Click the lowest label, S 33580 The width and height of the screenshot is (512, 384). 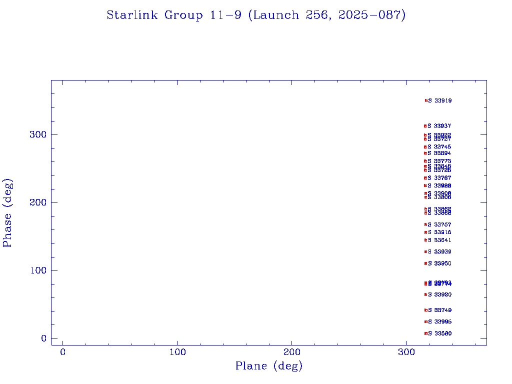(440, 333)
